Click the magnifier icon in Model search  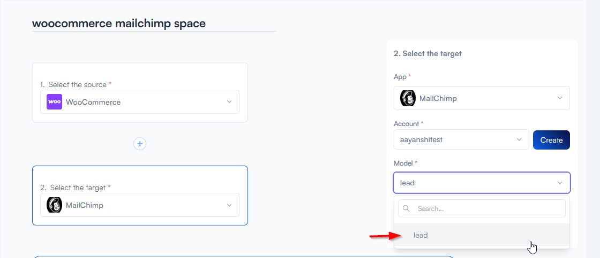[407, 209]
